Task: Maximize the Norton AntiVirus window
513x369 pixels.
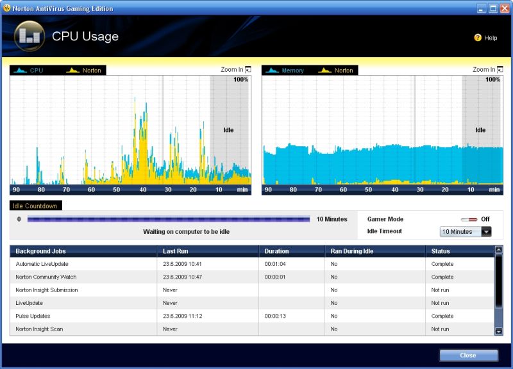Action: 493,8
